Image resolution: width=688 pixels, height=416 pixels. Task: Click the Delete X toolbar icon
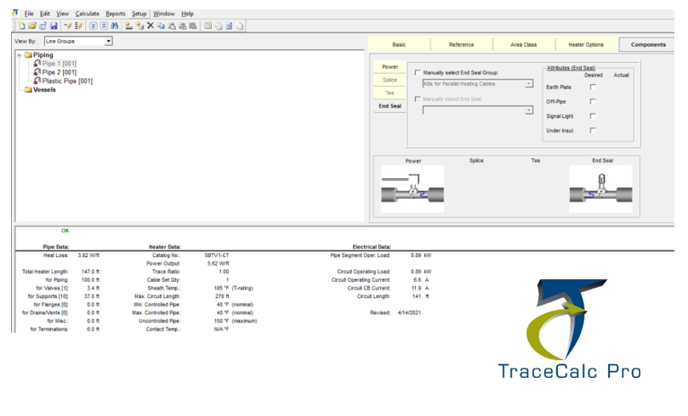(x=151, y=26)
